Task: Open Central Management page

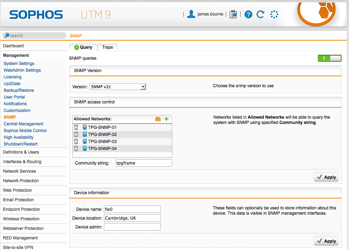Action: click(23, 124)
